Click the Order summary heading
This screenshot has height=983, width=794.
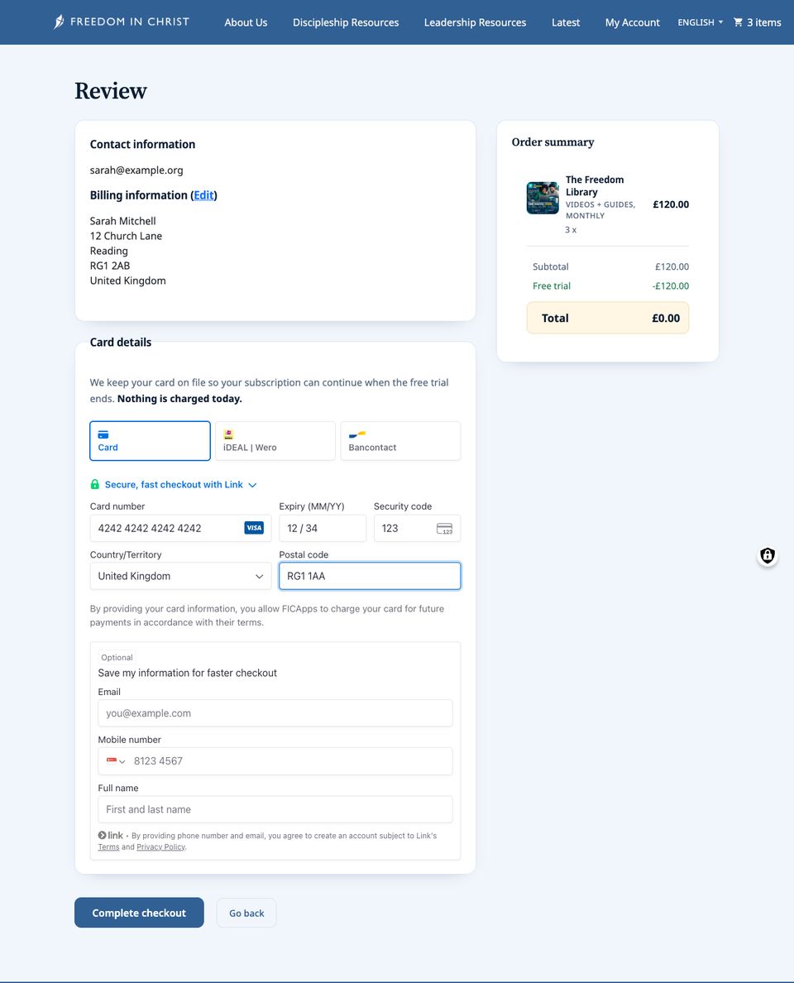coord(552,142)
